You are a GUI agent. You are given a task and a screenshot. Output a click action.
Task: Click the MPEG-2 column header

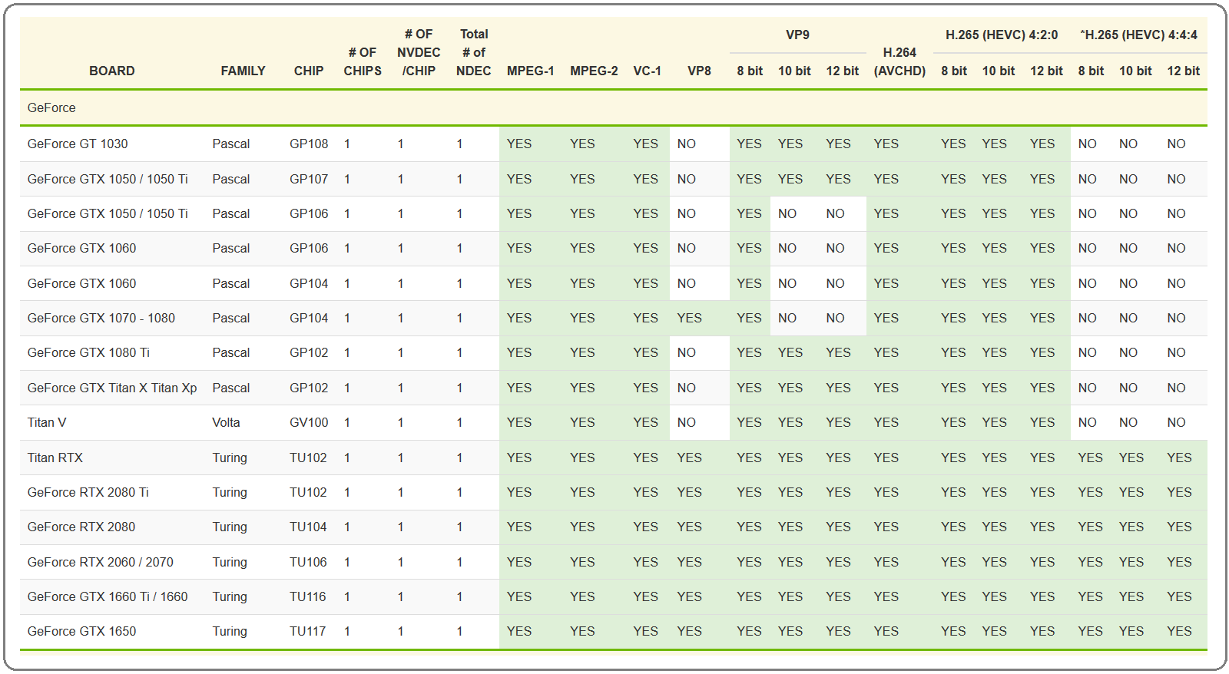(594, 71)
